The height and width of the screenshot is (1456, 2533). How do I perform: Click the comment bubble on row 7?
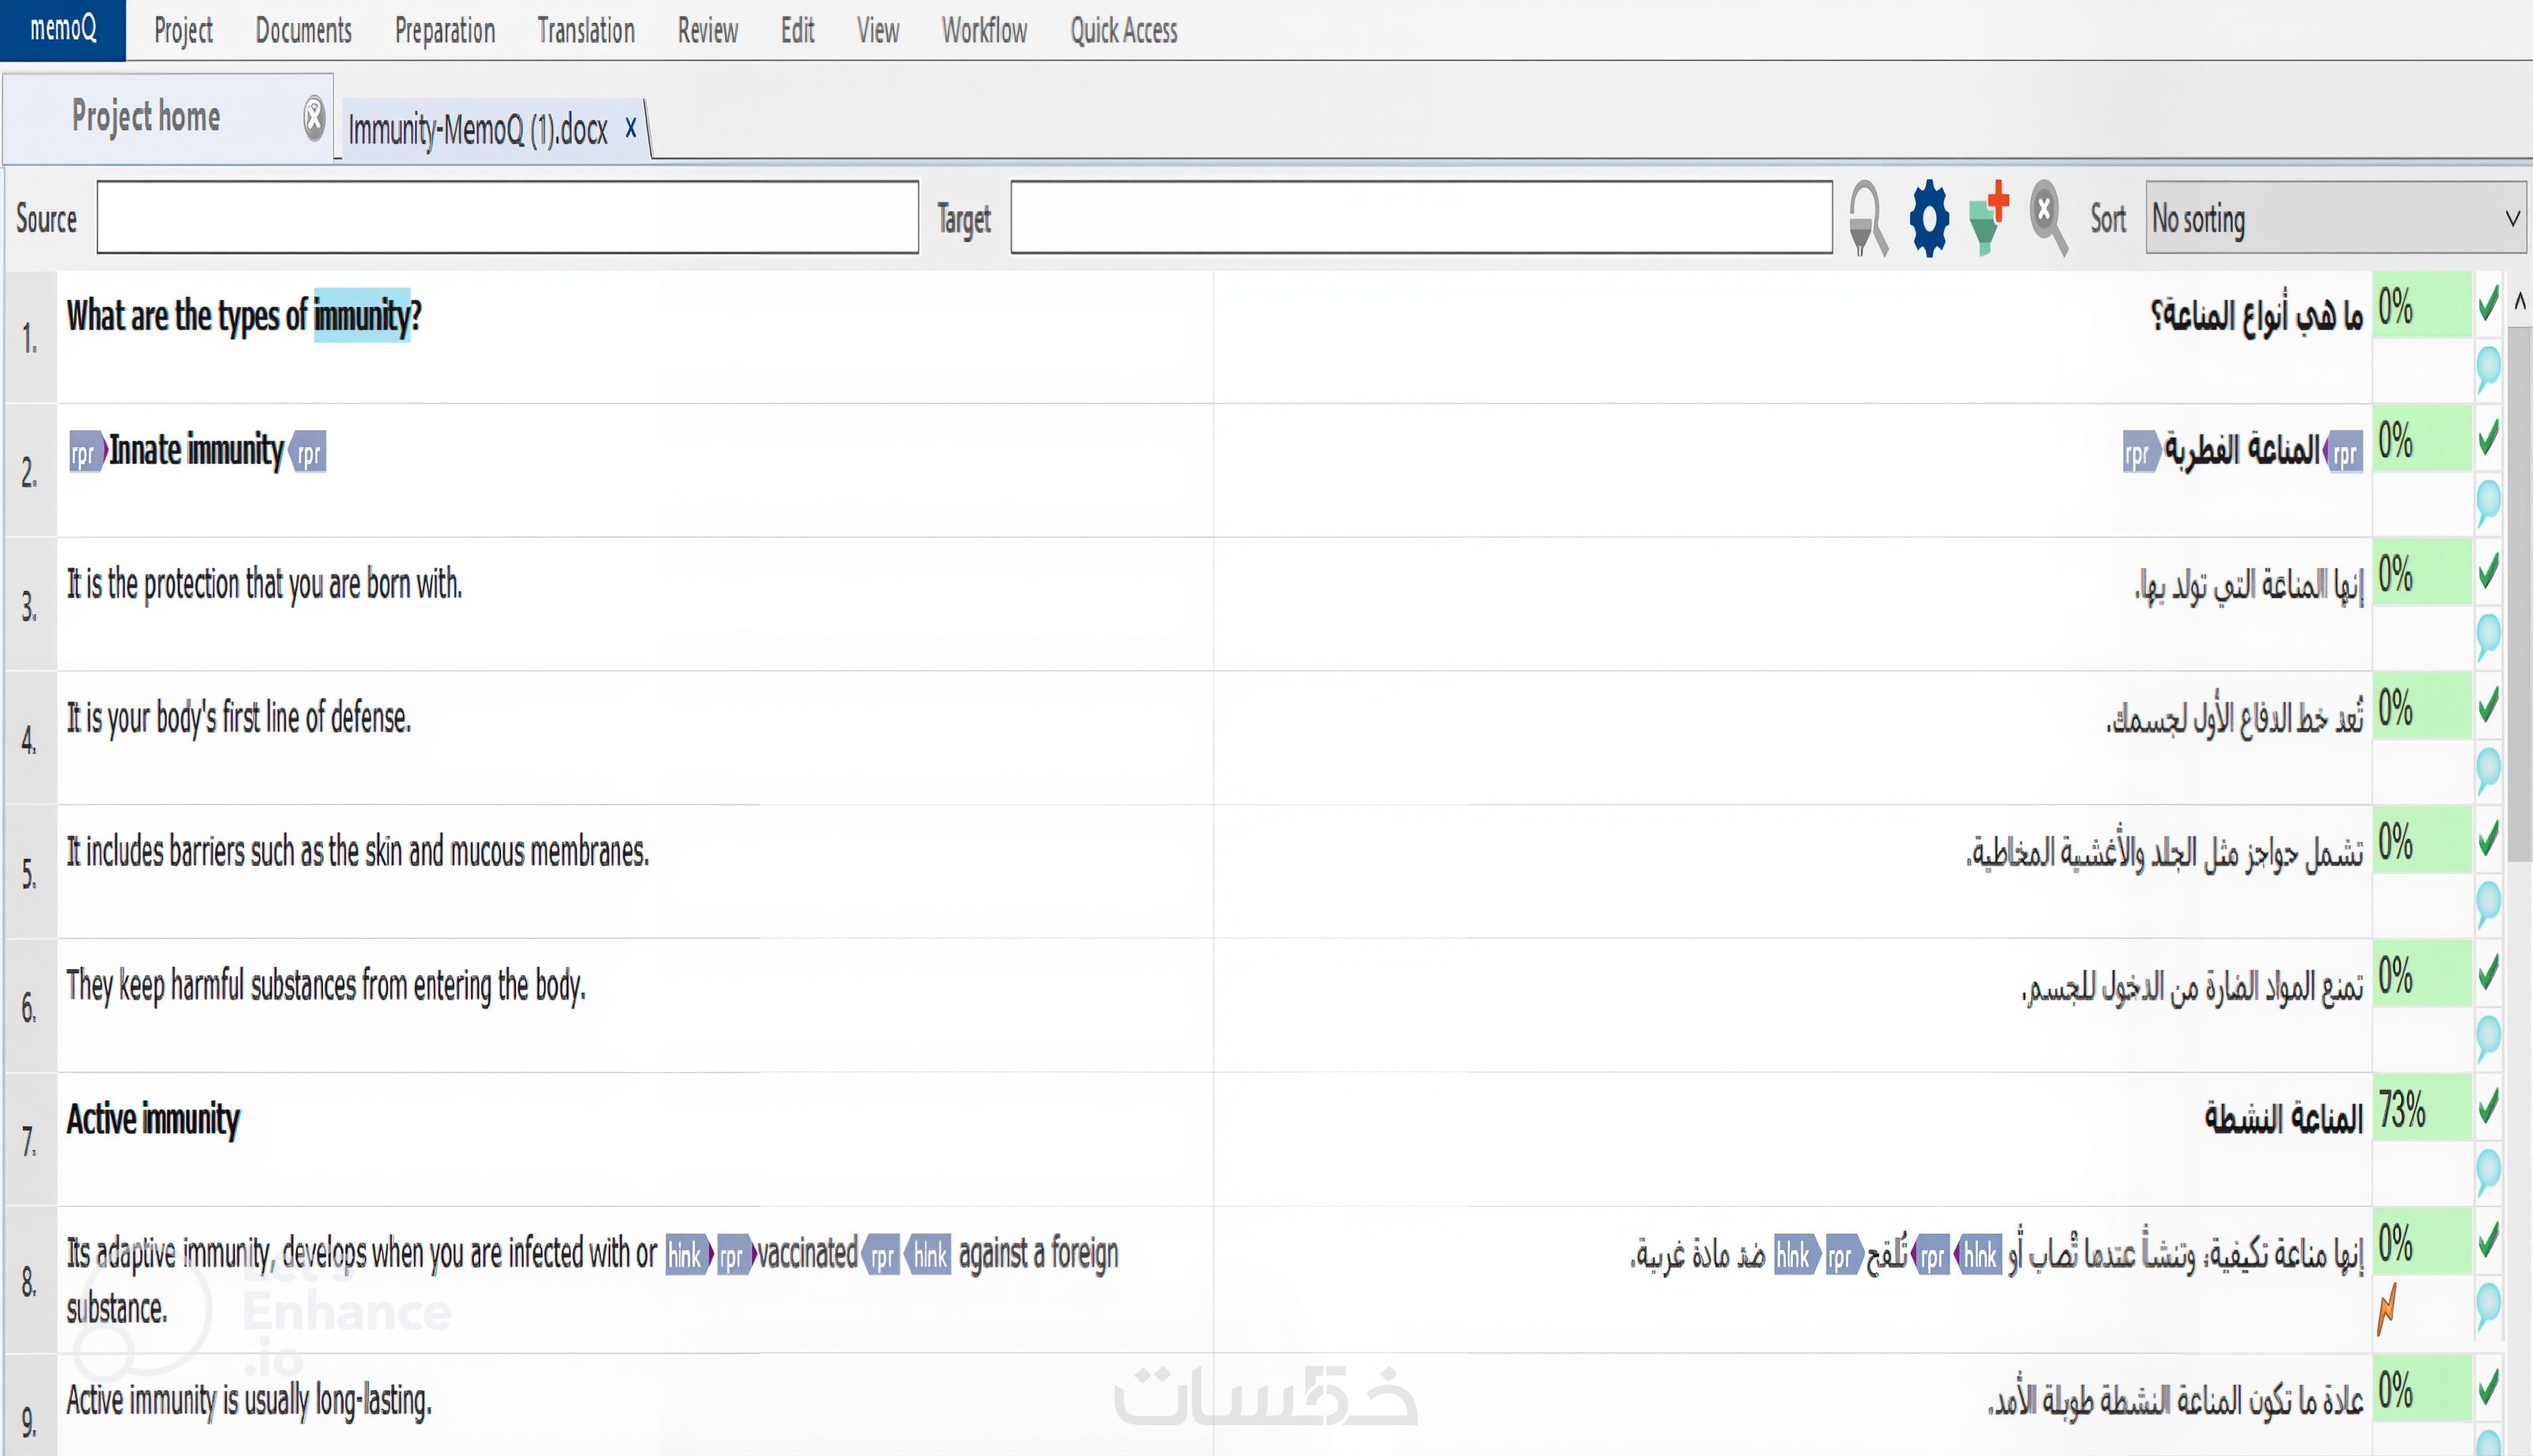(2488, 1171)
